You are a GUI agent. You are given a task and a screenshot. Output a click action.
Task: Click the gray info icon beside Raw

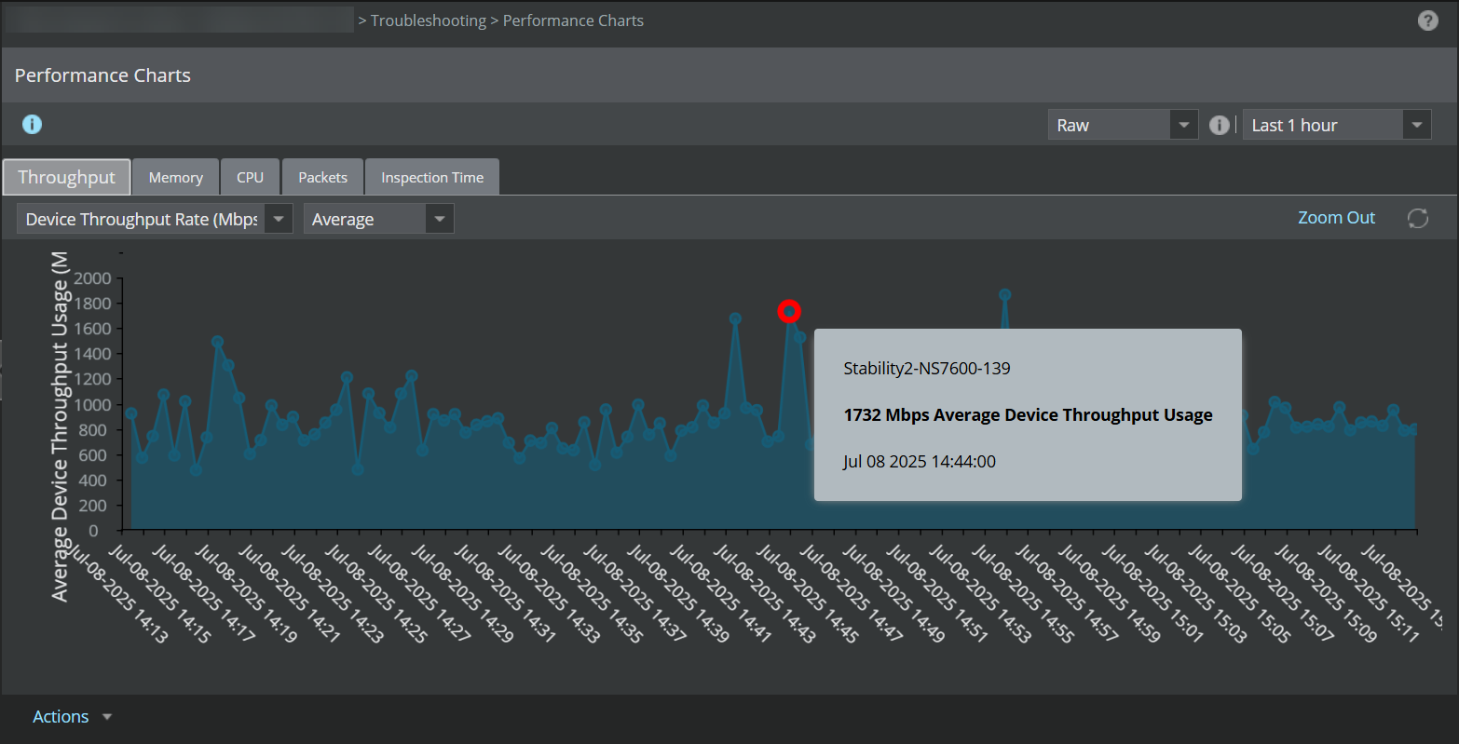click(x=1219, y=125)
